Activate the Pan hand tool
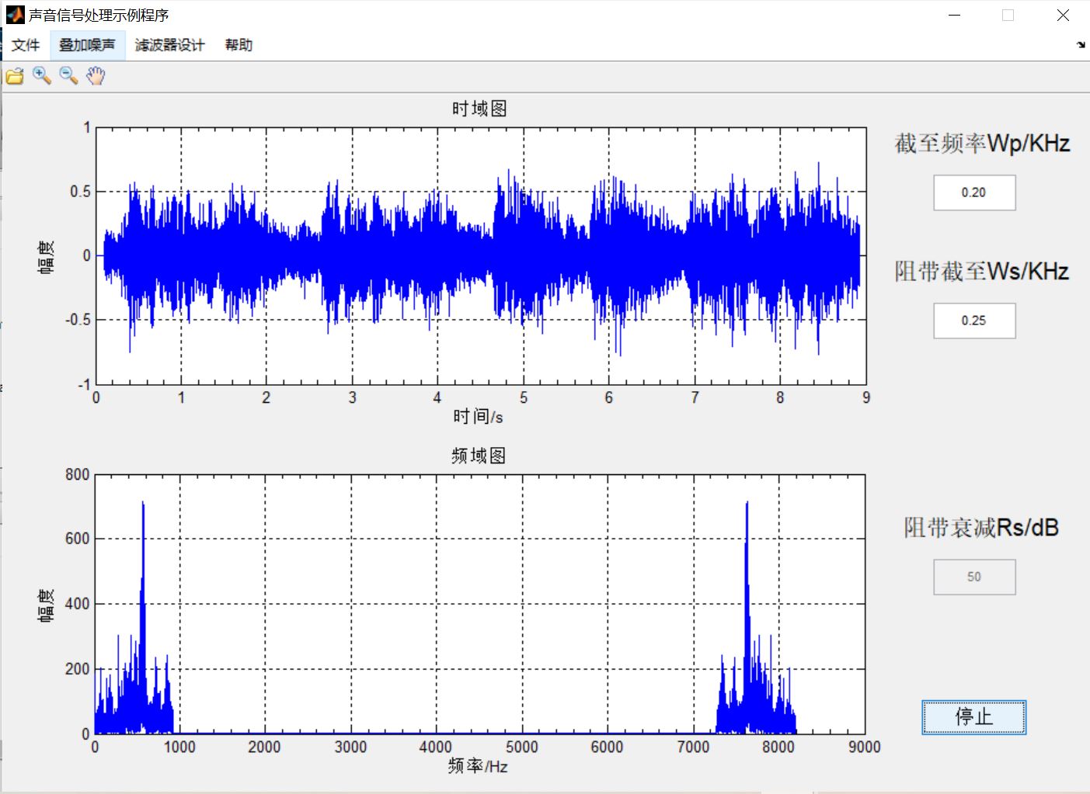The width and height of the screenshot is (1090, 794). [x=95, y=75]
